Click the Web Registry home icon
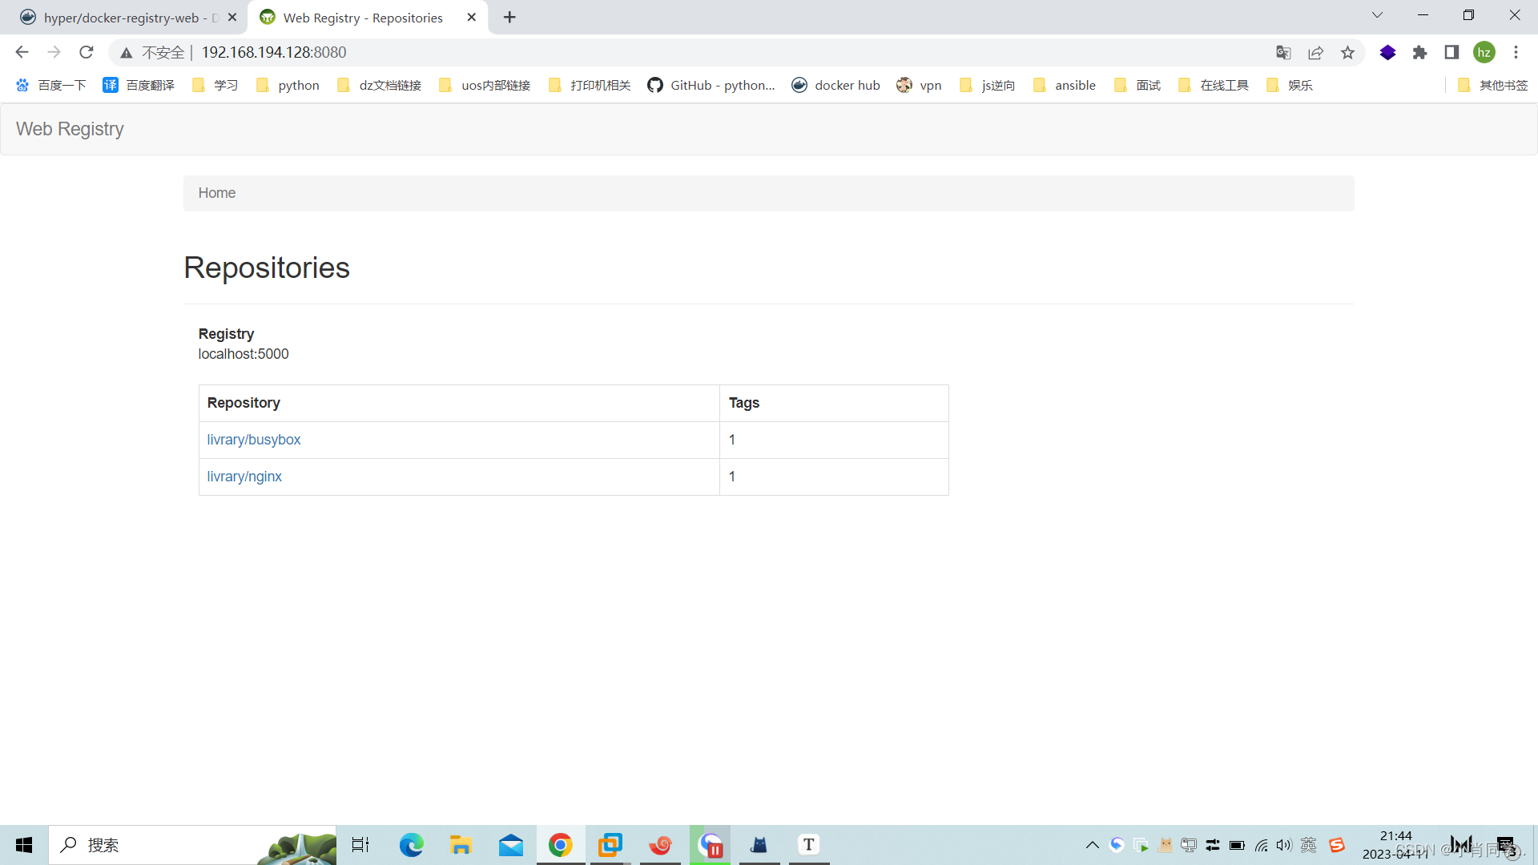Viewport: 1538px width, 865px height. click(69, 129)
